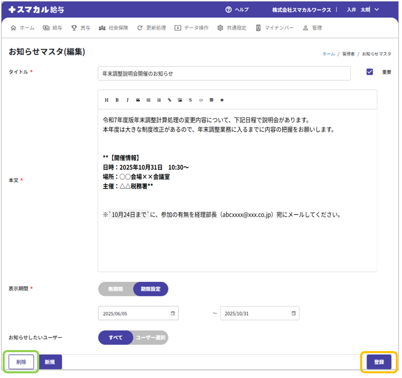
Task: Click the 削除 button
Action: pyautogui.click(x=21, y=362)
